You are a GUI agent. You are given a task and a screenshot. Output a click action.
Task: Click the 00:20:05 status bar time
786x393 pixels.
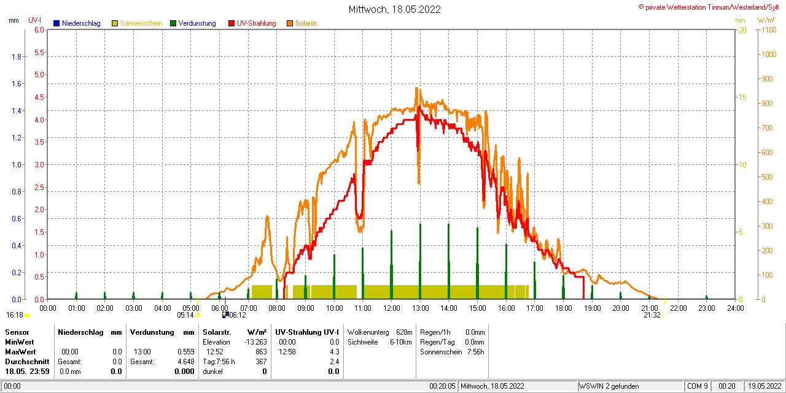point(443,386)
